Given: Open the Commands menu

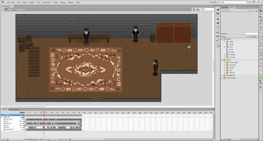Looking at the screenshot, I should 46,2.
